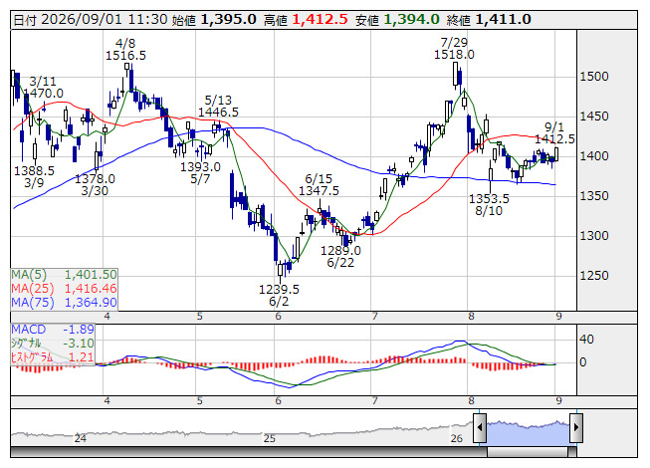Image resolution: width=650 pixels, height=468 pixels.
Task: Click the latest white candlestick for 9/1
Action: [555, 154]
